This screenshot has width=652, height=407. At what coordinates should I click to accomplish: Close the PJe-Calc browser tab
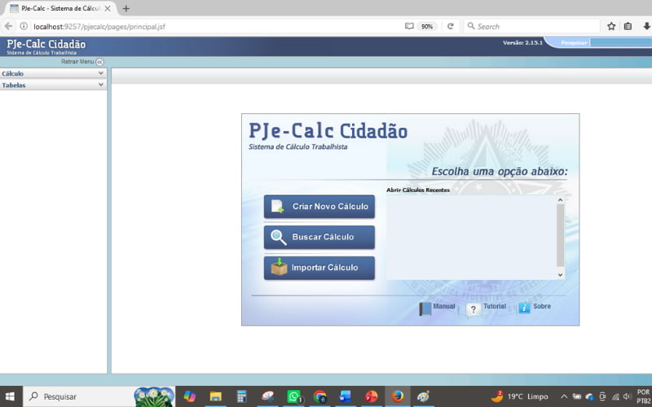(x=108, y=8)
